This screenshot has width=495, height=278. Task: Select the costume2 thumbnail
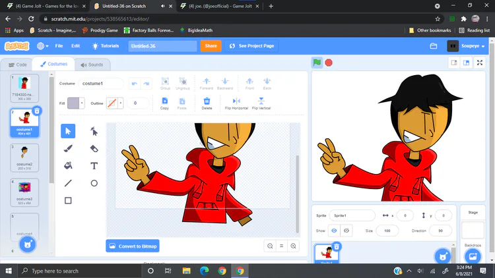pos(24,157)
